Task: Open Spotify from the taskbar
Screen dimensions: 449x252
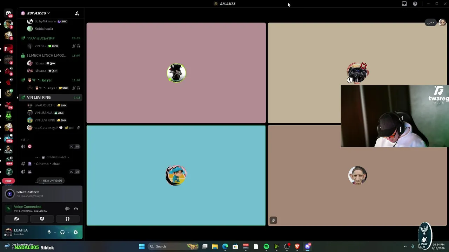Action: click(x=266, y=246)
